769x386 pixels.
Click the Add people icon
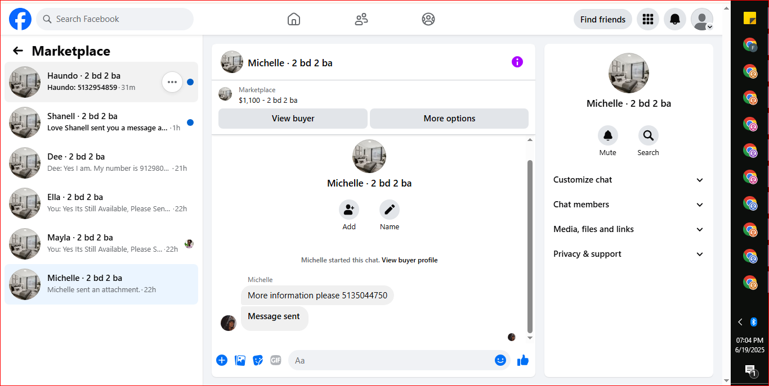(x=349, y=210)
